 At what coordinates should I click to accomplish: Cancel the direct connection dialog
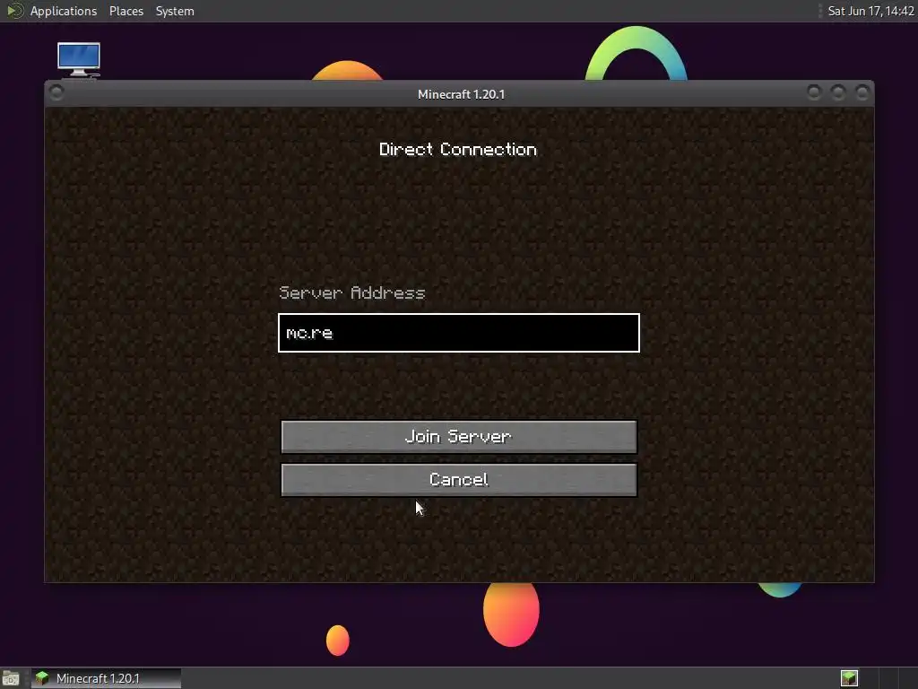[x=458, y=480]
